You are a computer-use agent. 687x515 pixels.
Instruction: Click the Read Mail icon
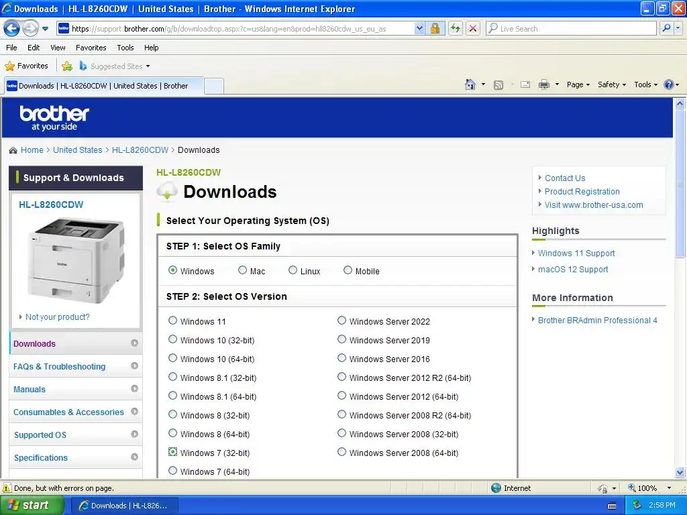click(525, 84)
